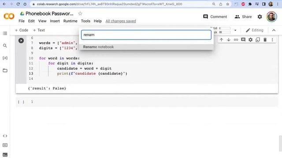Open the find and replace sidebar icon
Screen dimensions: 282x158
5,46
